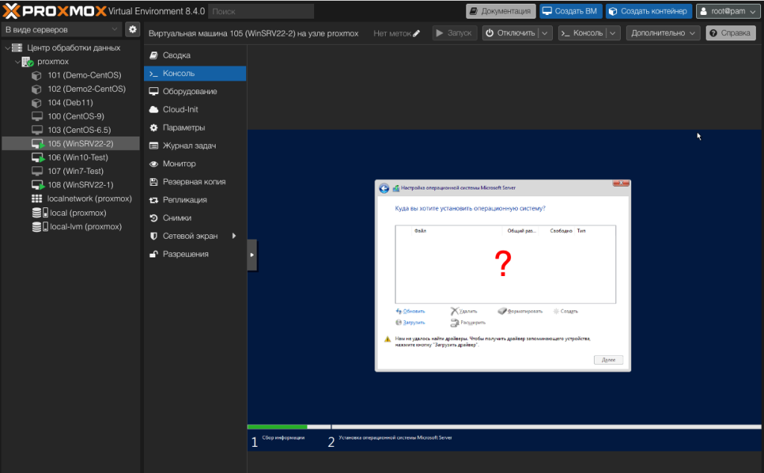Click the Далее button in installer
Image resolution: width=764 pixels, height=473 pixels.
pyautogui.click(x=607, y=360)
